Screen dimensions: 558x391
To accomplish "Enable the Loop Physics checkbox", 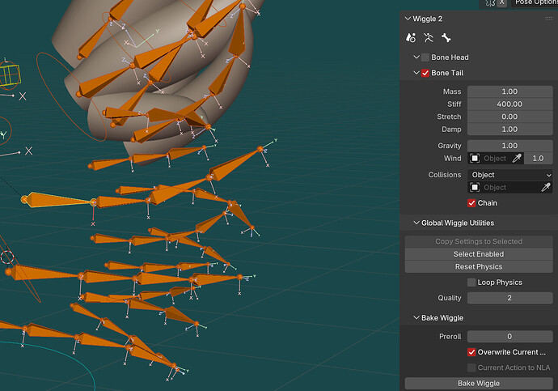I will [471, 283].
